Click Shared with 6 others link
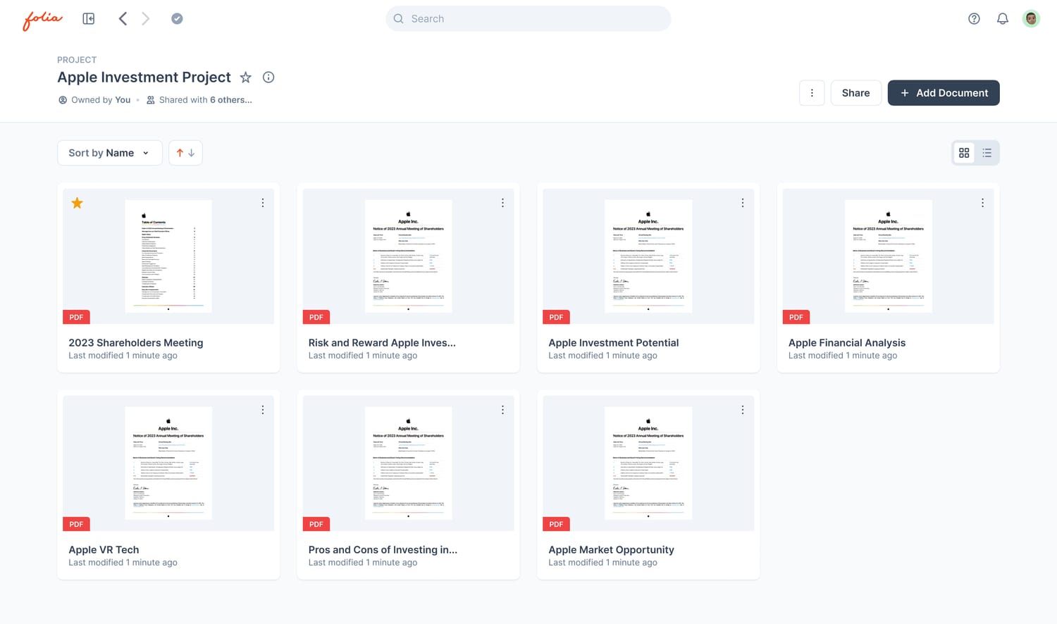This screenshot has width=1057, height=624. 199,100
